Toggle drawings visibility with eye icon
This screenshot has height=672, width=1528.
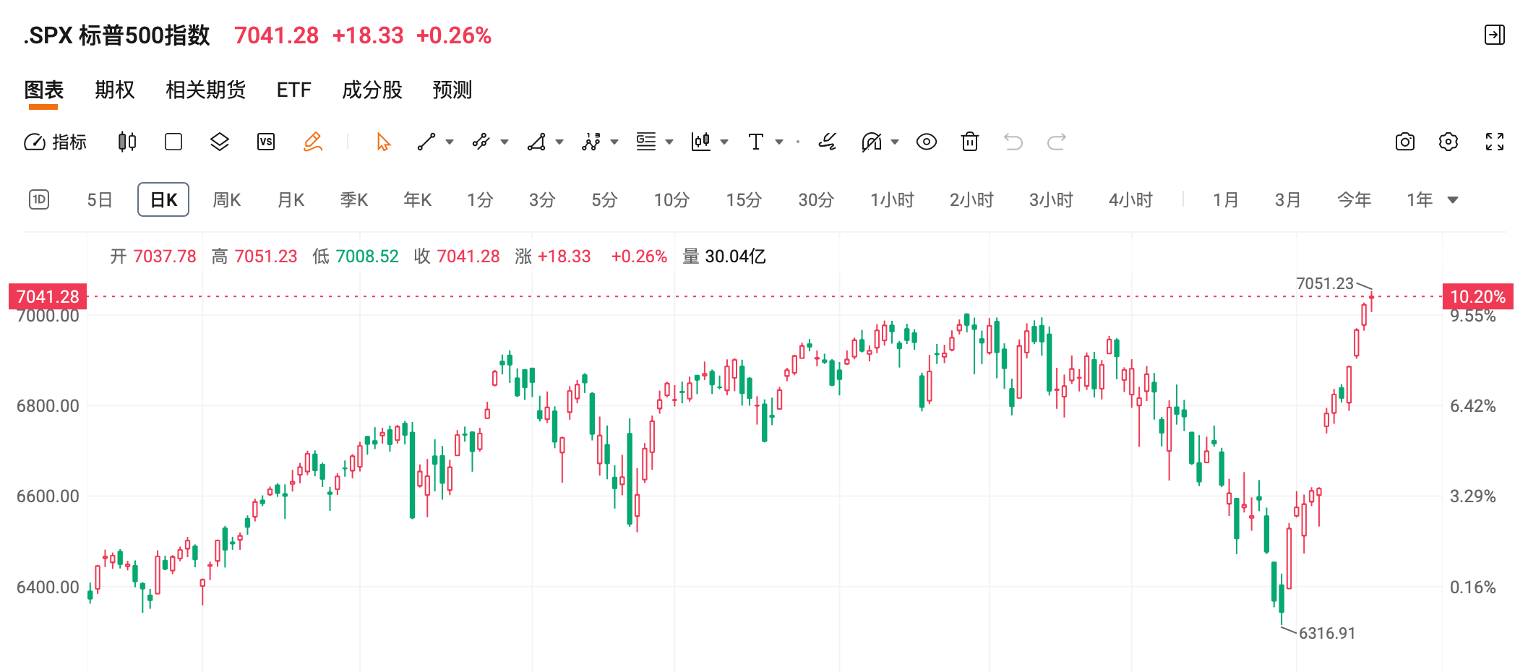pos(927,142)
